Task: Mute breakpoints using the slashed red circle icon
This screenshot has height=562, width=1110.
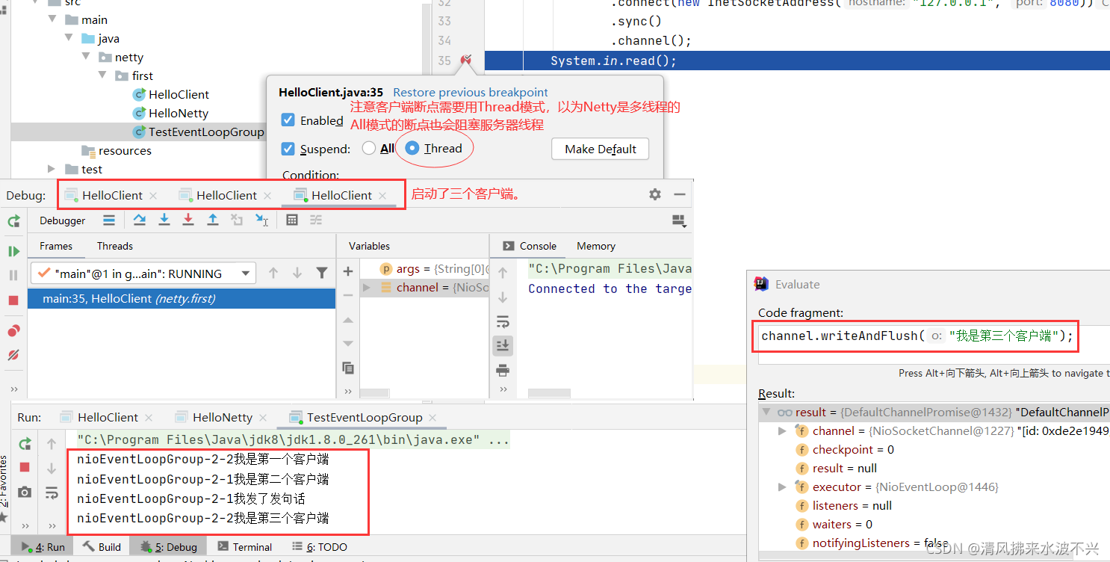Action: coord(13,355)
